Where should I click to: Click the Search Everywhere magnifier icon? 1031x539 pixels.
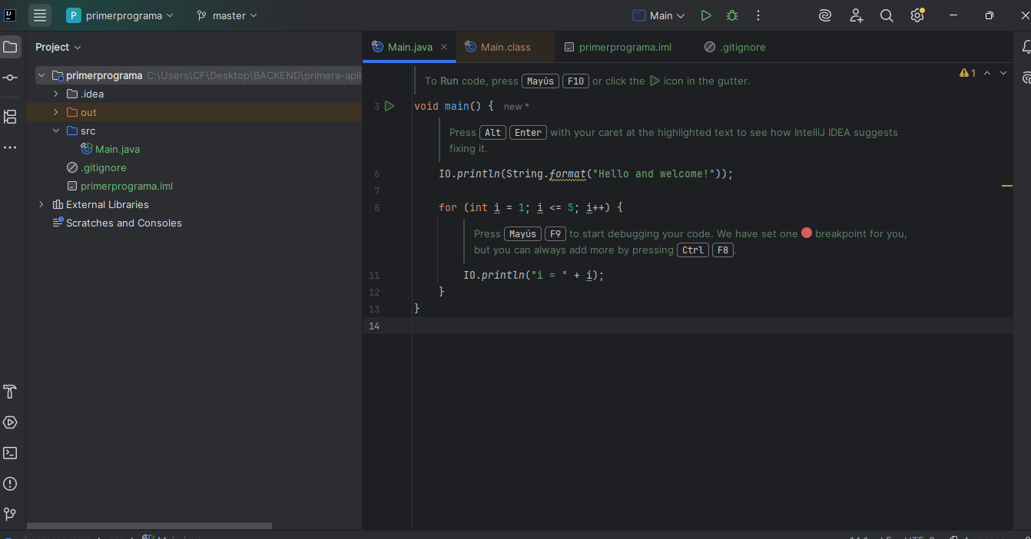pos(887,15)
